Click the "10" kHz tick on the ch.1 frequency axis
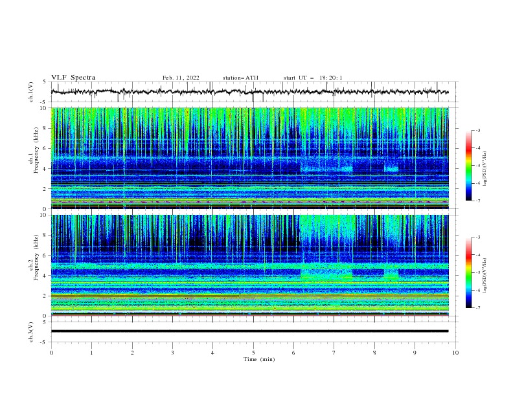This screenshot has height=396, width=513. (x=43, y=108)
